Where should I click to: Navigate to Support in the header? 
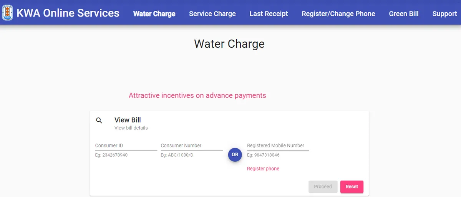pyautogui.click(x=444, y=14)
